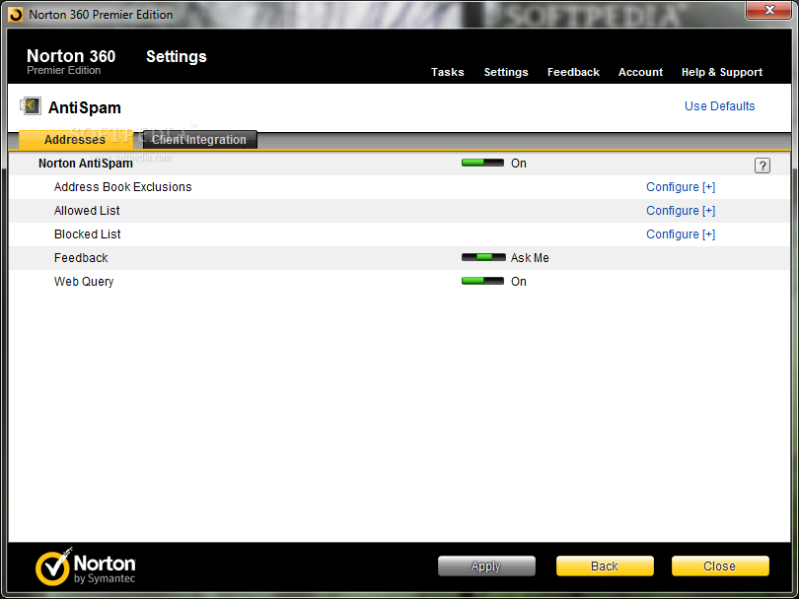This screenshot has width=799, height=599.
Task: Select the Address Book Exclusions row label
Action: coord(122,187)
